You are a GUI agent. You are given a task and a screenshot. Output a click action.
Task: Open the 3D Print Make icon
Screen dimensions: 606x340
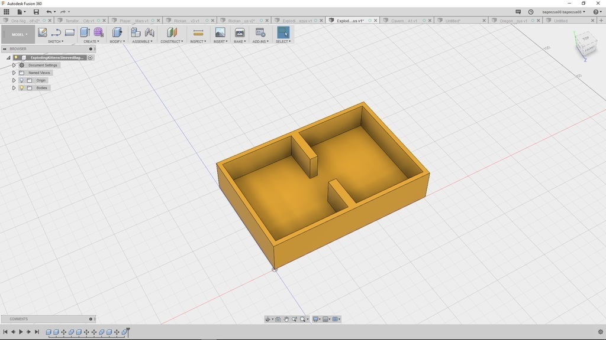(240, 32)
